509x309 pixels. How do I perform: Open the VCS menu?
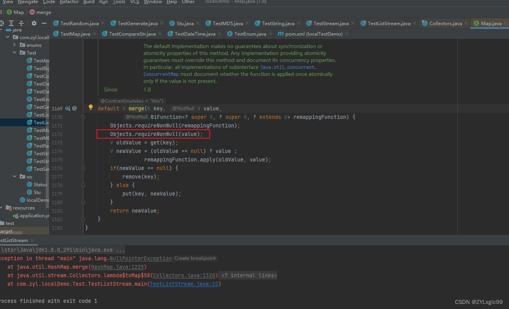135,2
